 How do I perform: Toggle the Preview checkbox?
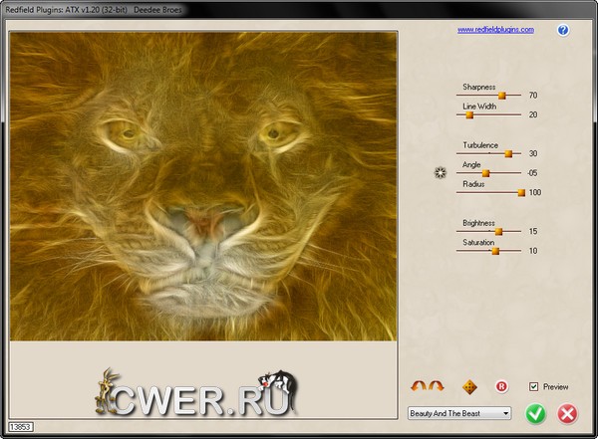point(534,386)
